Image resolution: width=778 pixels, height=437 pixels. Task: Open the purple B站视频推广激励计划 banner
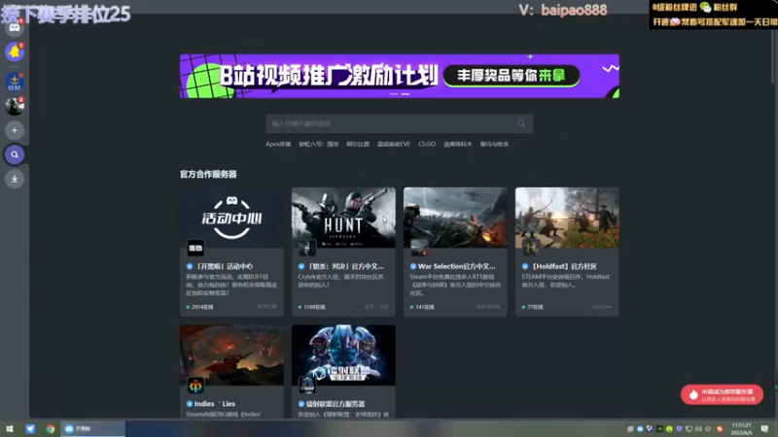point(400,76)
